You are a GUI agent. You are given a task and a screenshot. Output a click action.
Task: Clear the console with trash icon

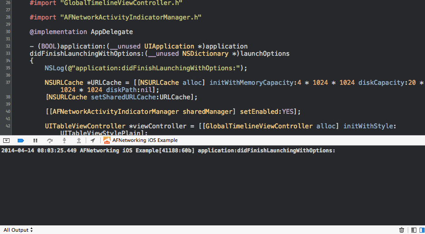click(x=401, y=230)
